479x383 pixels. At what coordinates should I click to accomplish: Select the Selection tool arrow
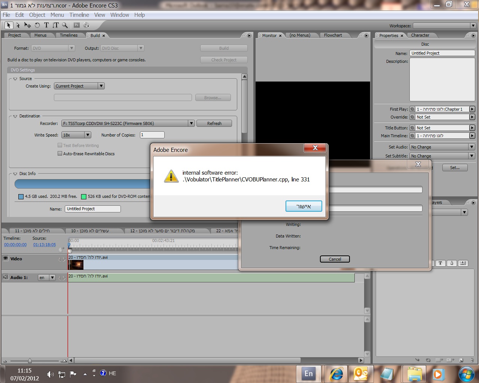(x=9, y=25)
